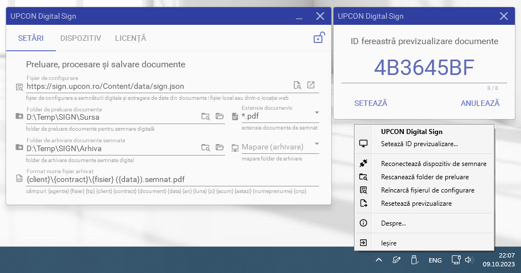Close the ID preview dialog

pyautogui.click(x=504, y=16)
